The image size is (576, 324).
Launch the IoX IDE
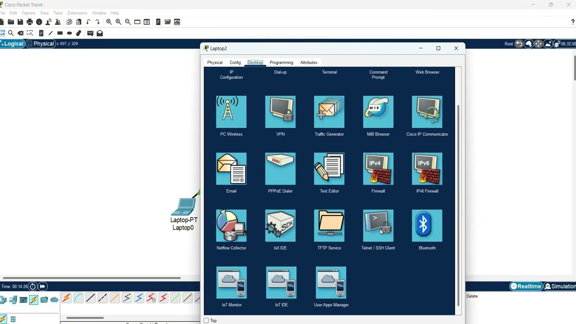(280, 225)
